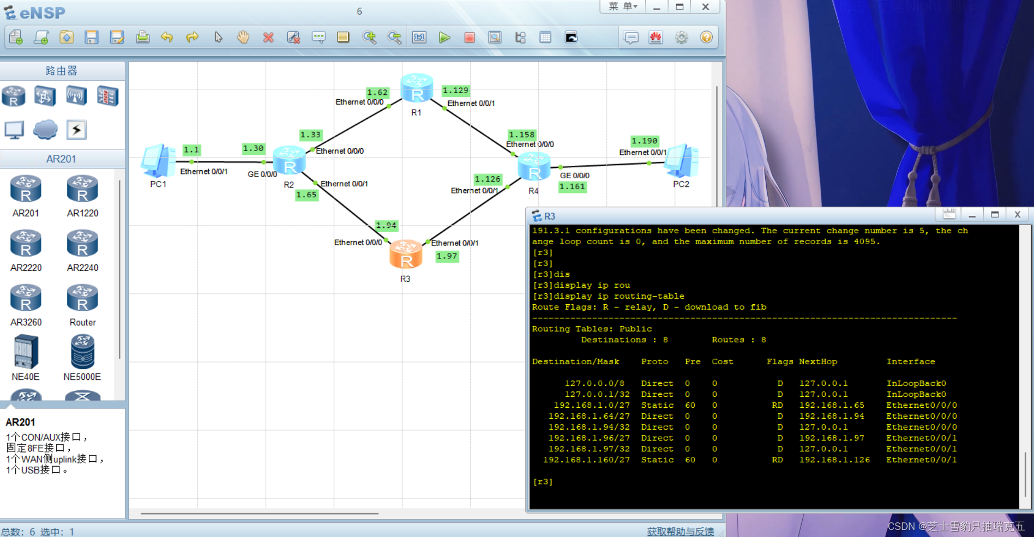
Task: Click the red X delete tool
Action: 268,37
